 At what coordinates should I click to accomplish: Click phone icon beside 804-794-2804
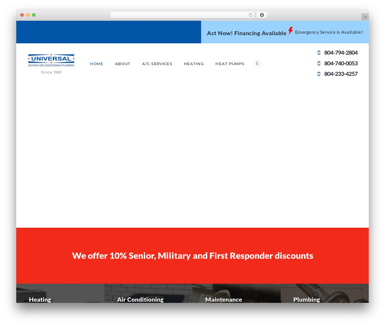coord(319,53)
